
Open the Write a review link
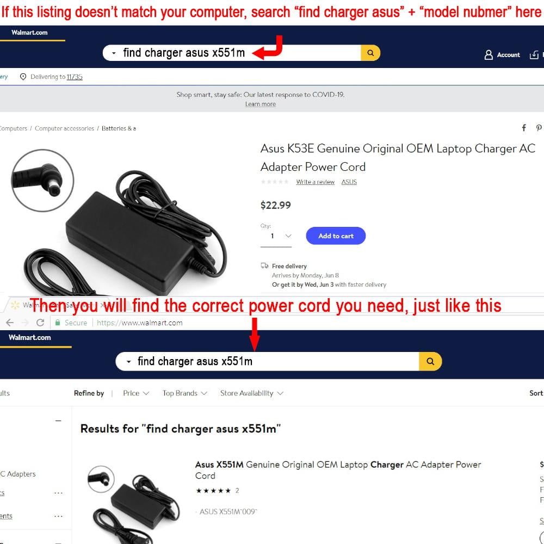click(x=315, y=182)
